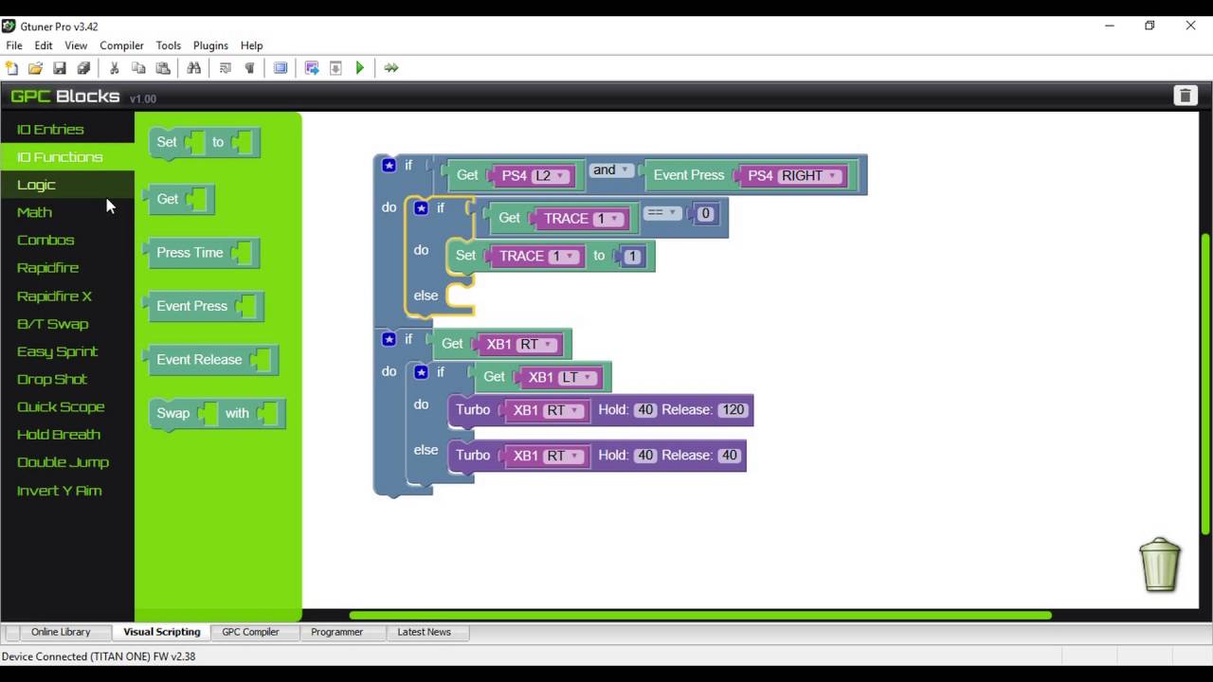Open the View menu
1213x682 pixels.
tap(76, 45)
